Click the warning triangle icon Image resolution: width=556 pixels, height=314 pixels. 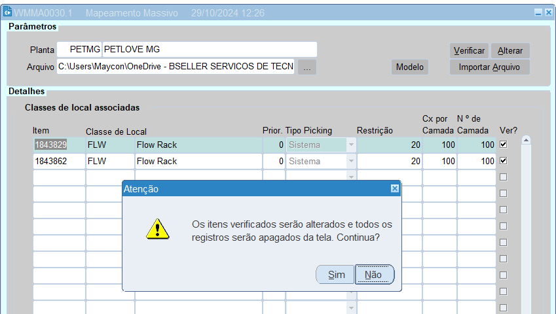[x=158, y=229]
